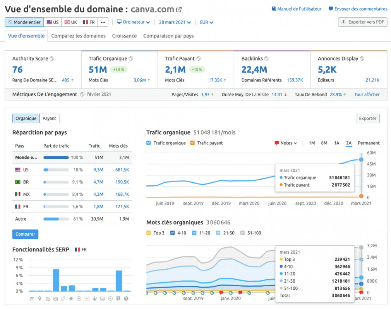Click the newspaper SERP feature icon
The height and width of the screenshot is (309, 391).
(48, 299)
